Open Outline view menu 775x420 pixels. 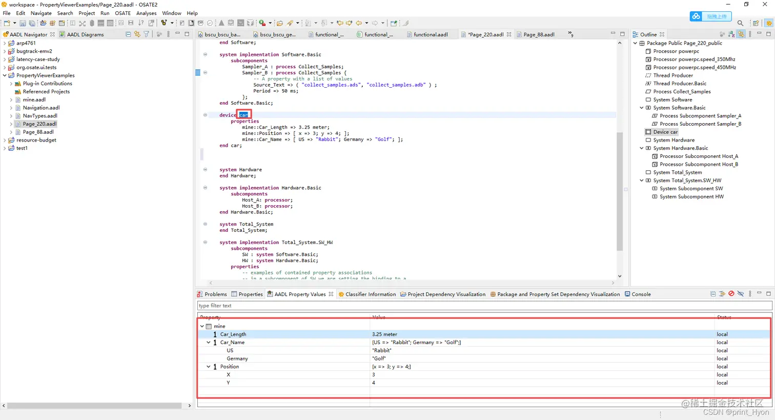(x=750, y=34)
